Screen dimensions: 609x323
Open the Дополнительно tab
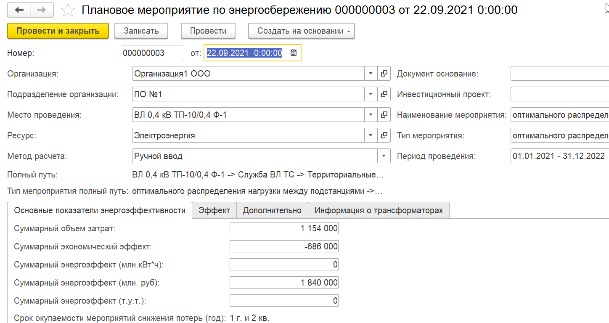tap(272, 210)
